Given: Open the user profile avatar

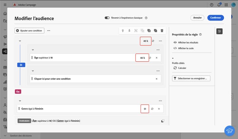Looking at the screenshot, I should [234, 5].
